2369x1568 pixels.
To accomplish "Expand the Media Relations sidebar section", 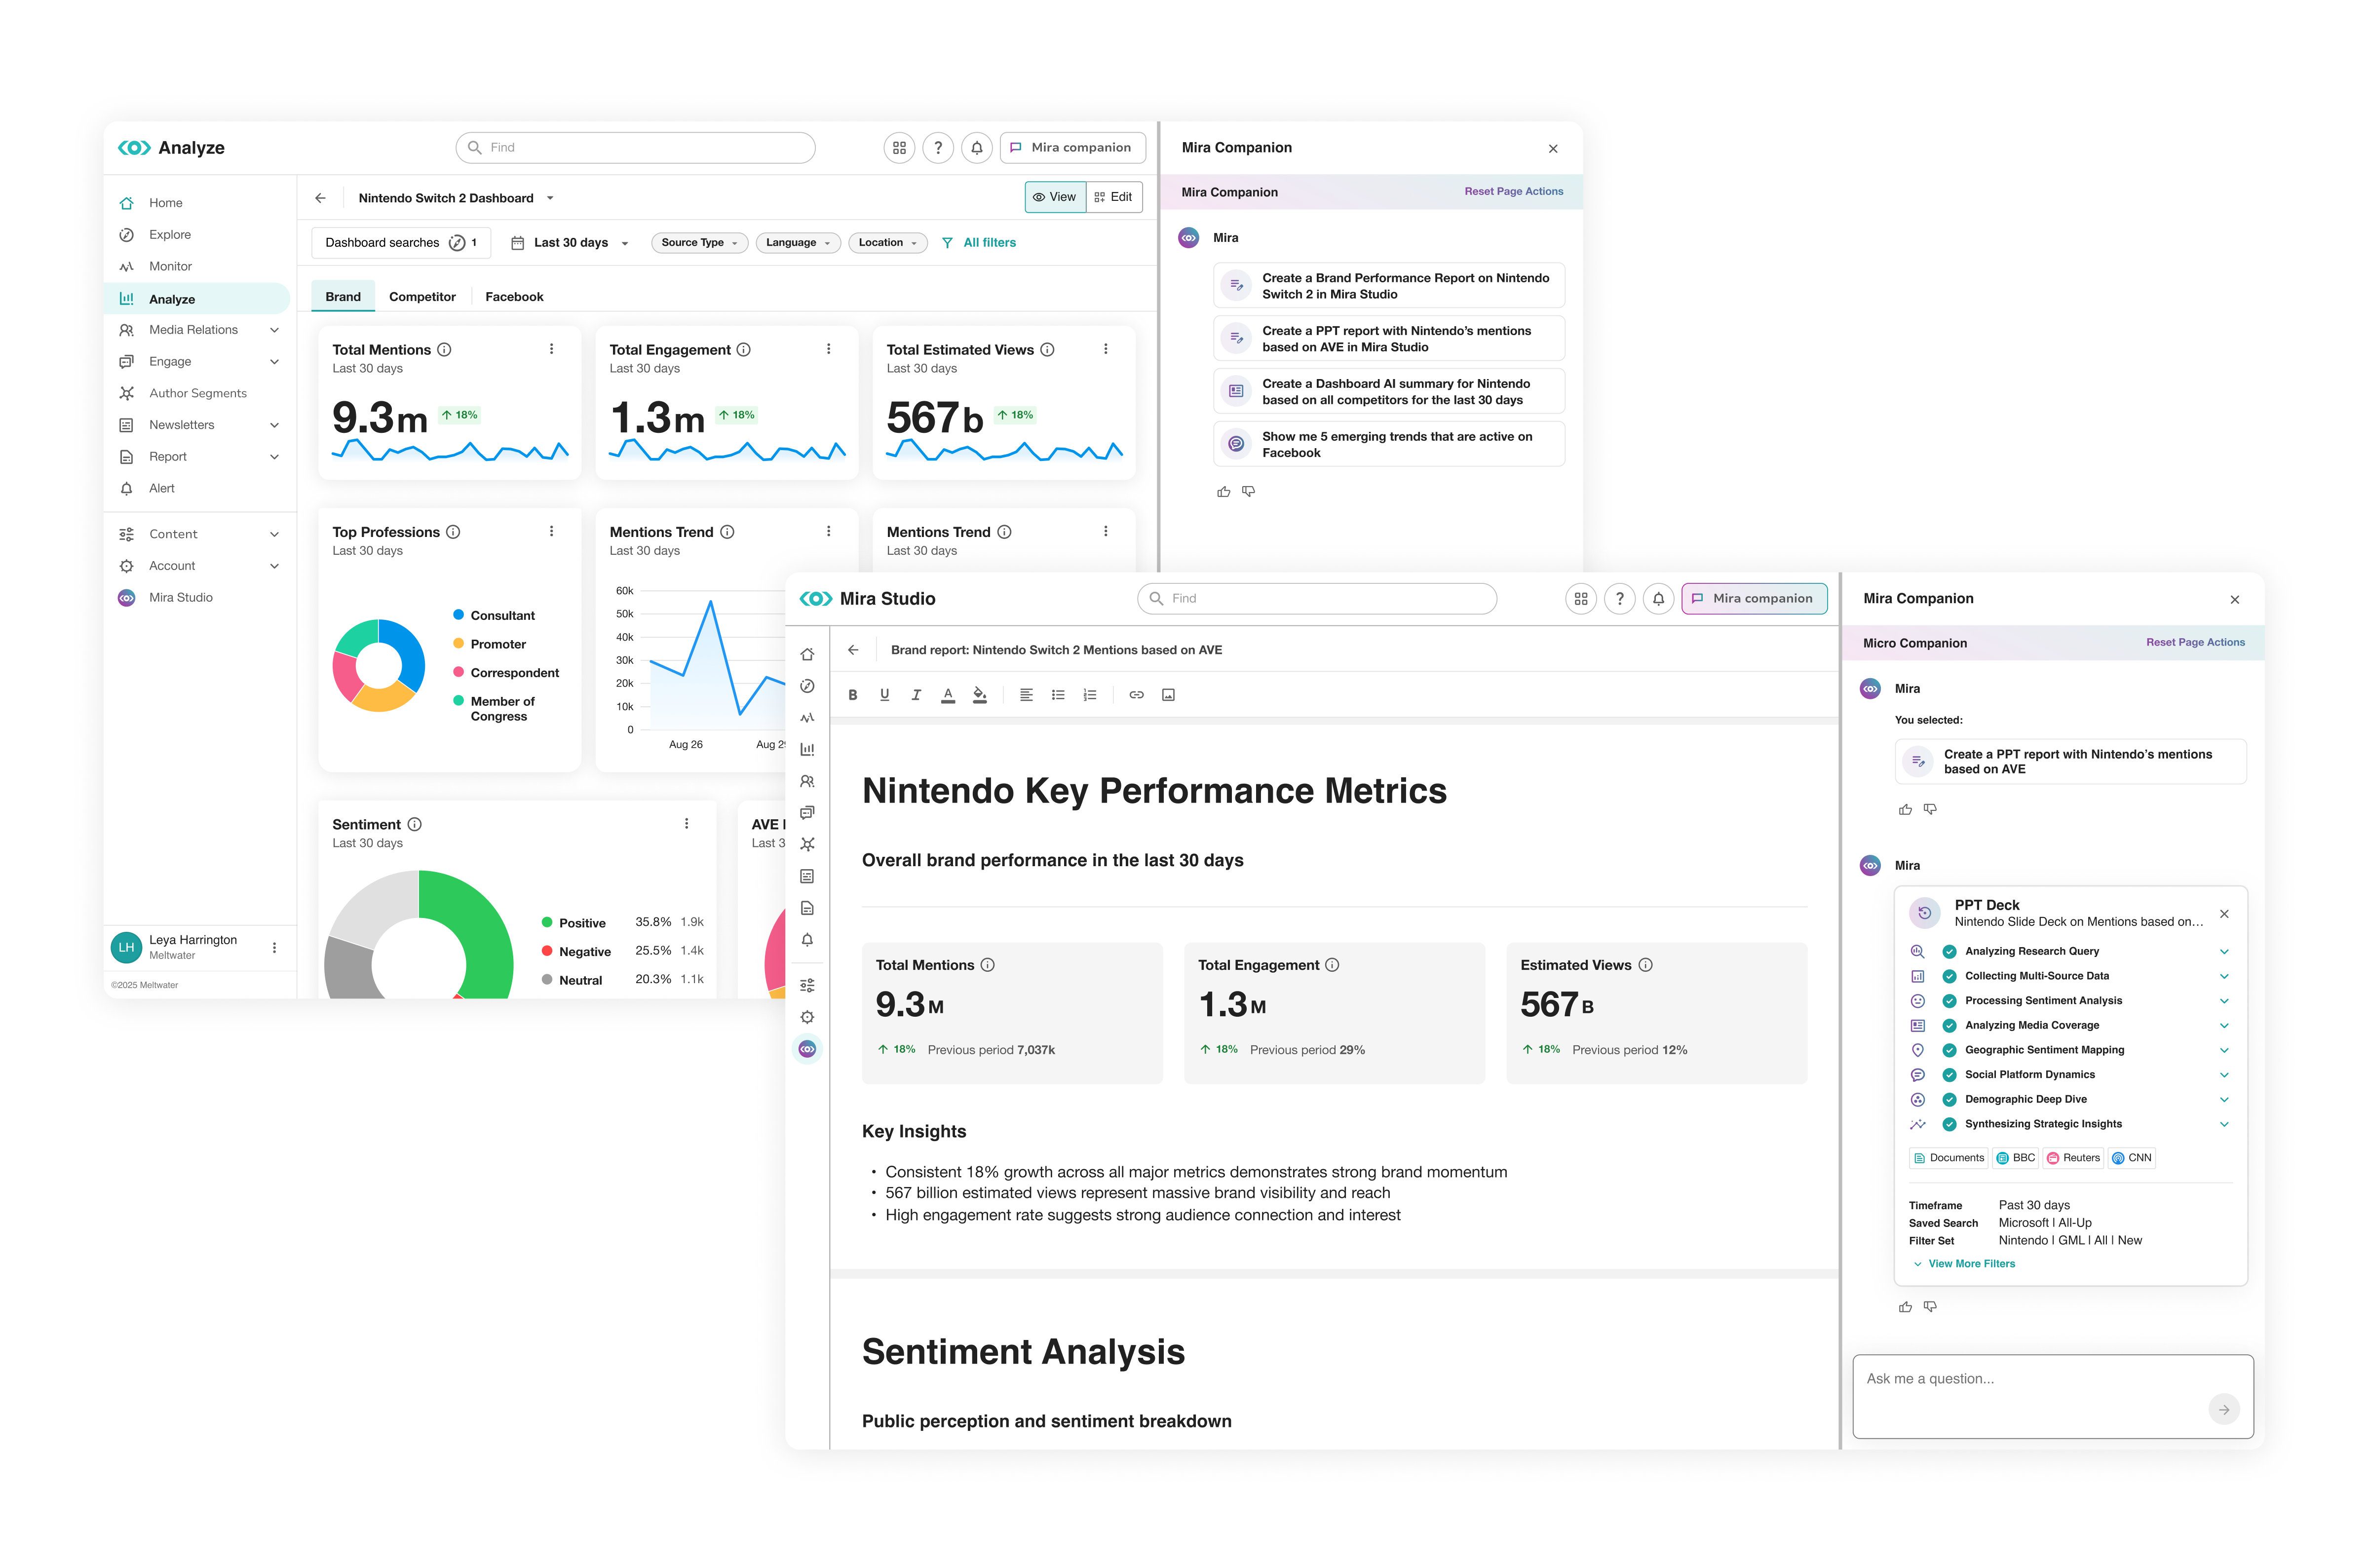I will click(x=274, y=330).
